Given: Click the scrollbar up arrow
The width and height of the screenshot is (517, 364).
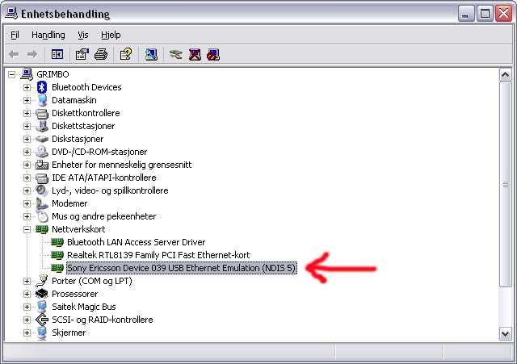Looking at the screenshot, I should point(505,75).
